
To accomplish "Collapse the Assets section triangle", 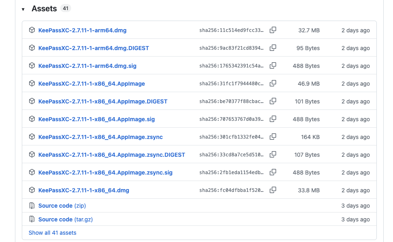I will point(23,9).
